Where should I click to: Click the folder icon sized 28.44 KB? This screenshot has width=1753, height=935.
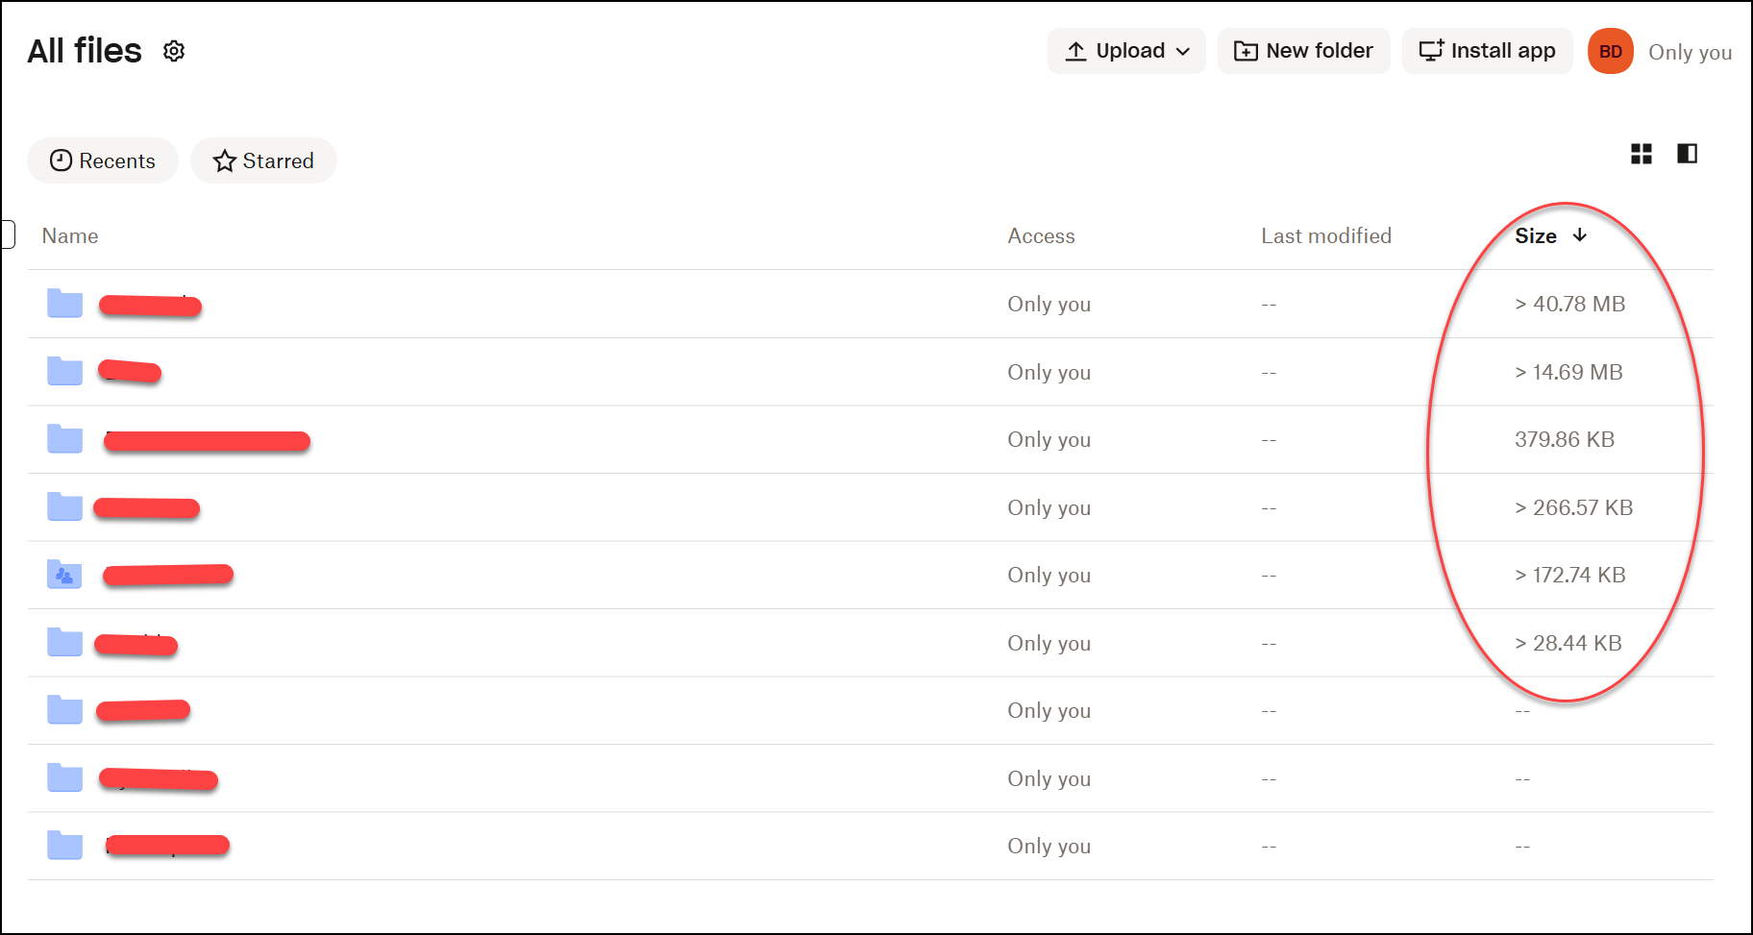(x=64, y=643)
